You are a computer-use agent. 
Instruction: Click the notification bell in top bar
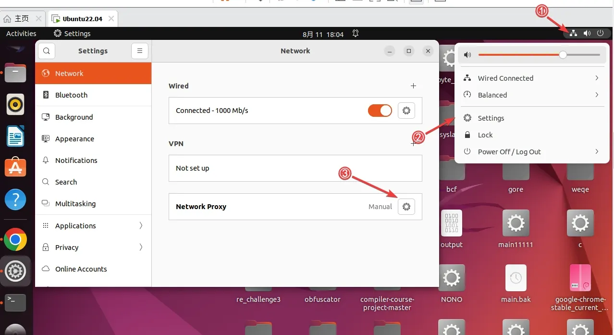pyautogui.click(x=356, y=34)
